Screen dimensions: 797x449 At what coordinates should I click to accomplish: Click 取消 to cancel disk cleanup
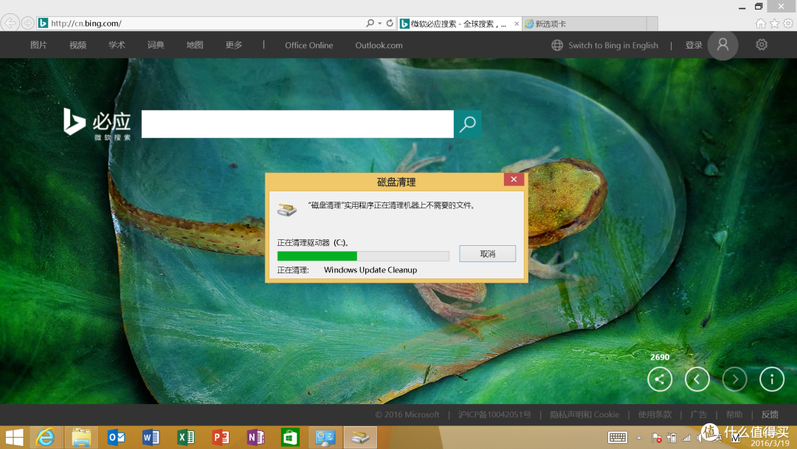tap(488, 254)
